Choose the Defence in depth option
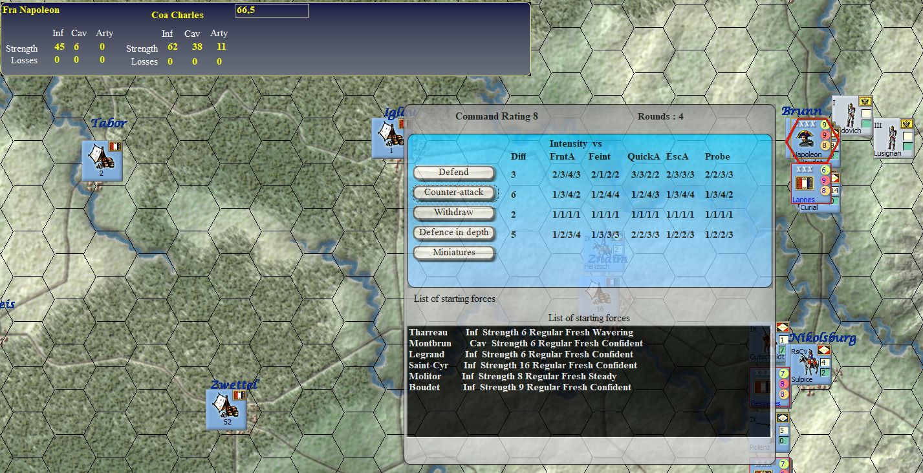This screenshot has width=923, height=473. pyautogui.click(x=453, y=233)
